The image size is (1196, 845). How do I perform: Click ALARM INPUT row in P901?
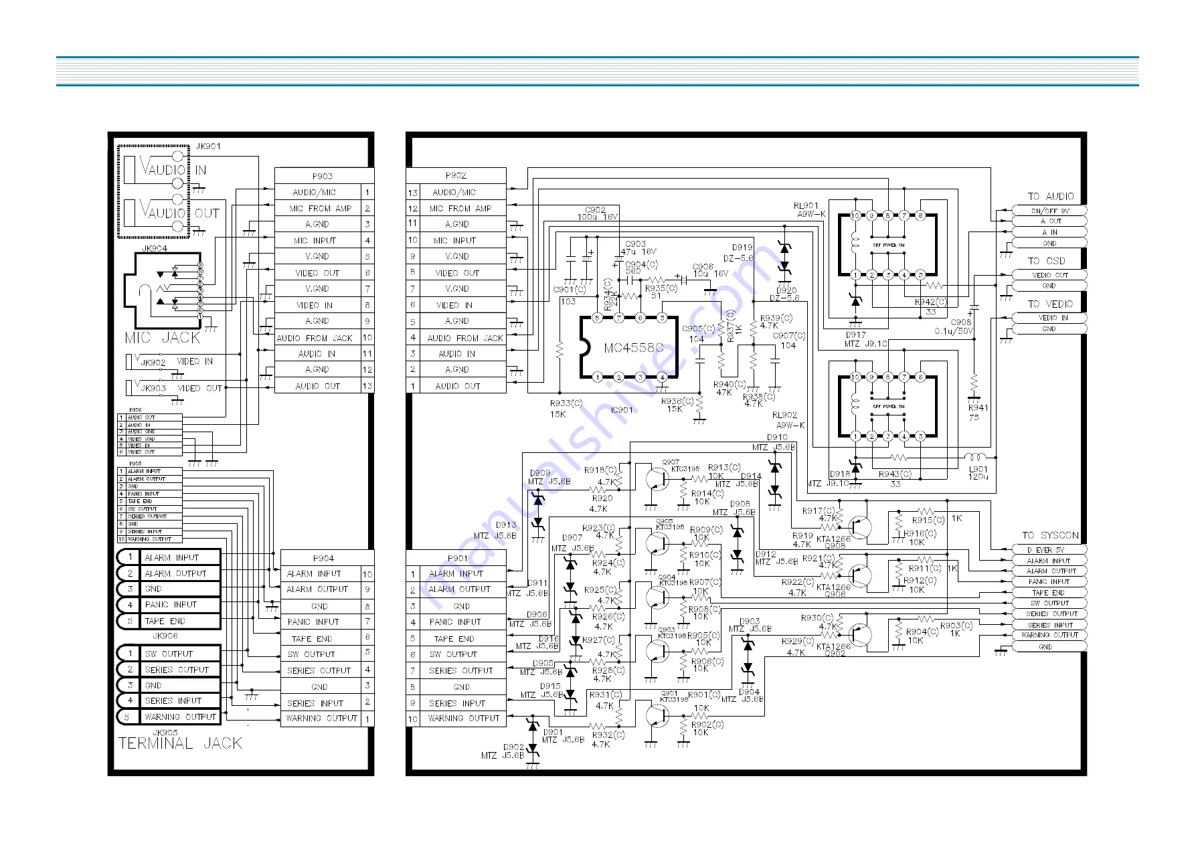point(456,574)
